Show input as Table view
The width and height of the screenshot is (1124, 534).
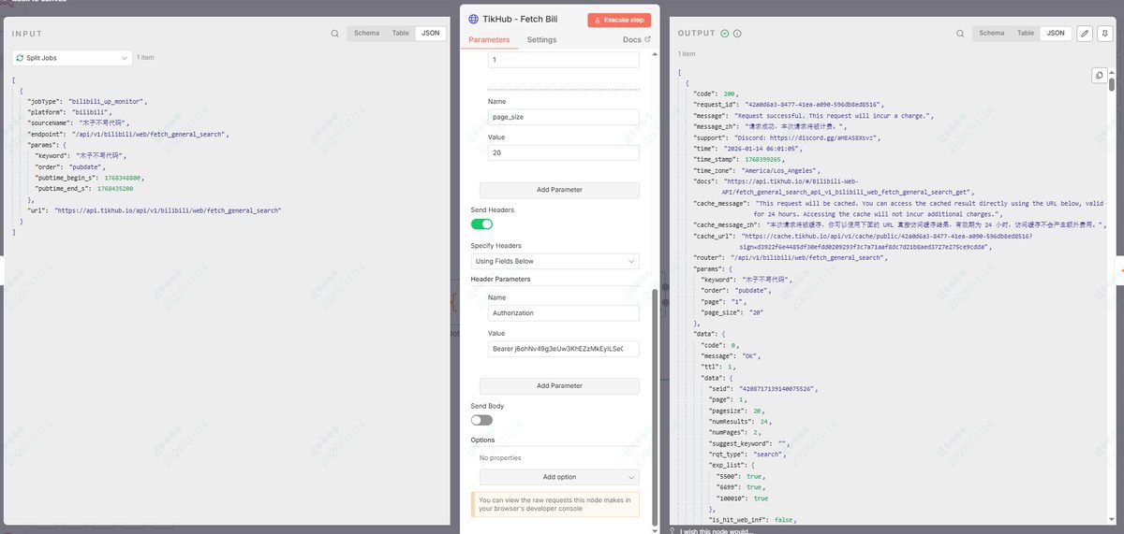pyautogui.click(x=401, y=34)
